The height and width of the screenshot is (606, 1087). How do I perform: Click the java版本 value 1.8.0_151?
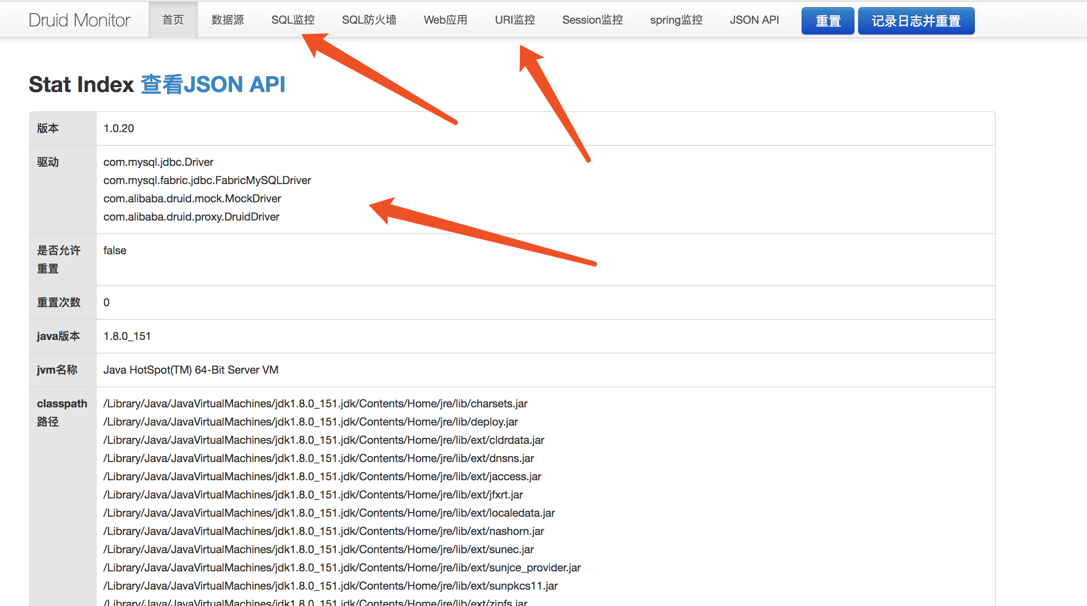[x=127, y=336]
